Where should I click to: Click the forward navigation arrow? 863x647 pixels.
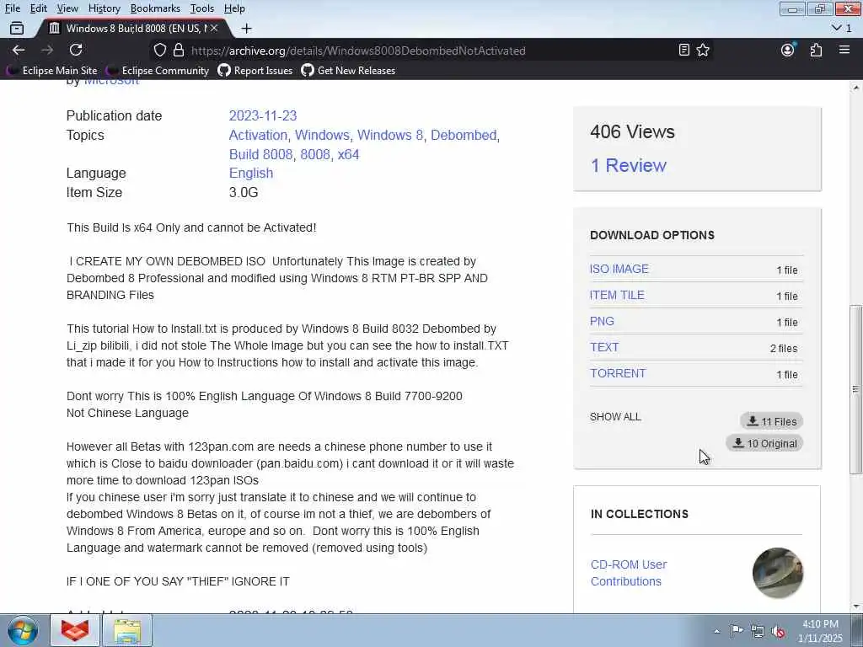[x=47, y=50]
